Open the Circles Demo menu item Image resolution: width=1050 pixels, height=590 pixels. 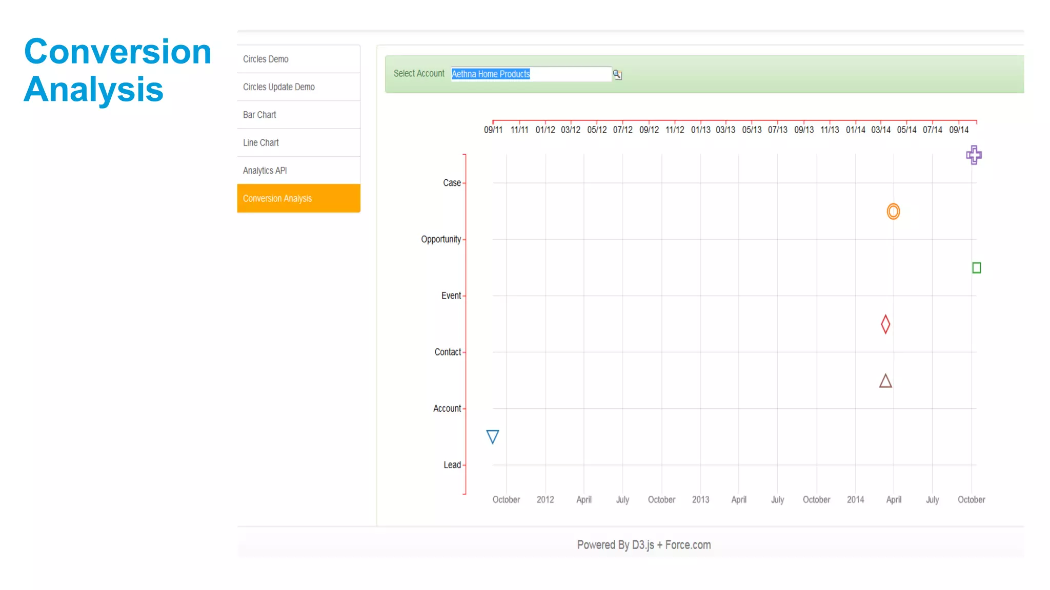pos(298,59)
